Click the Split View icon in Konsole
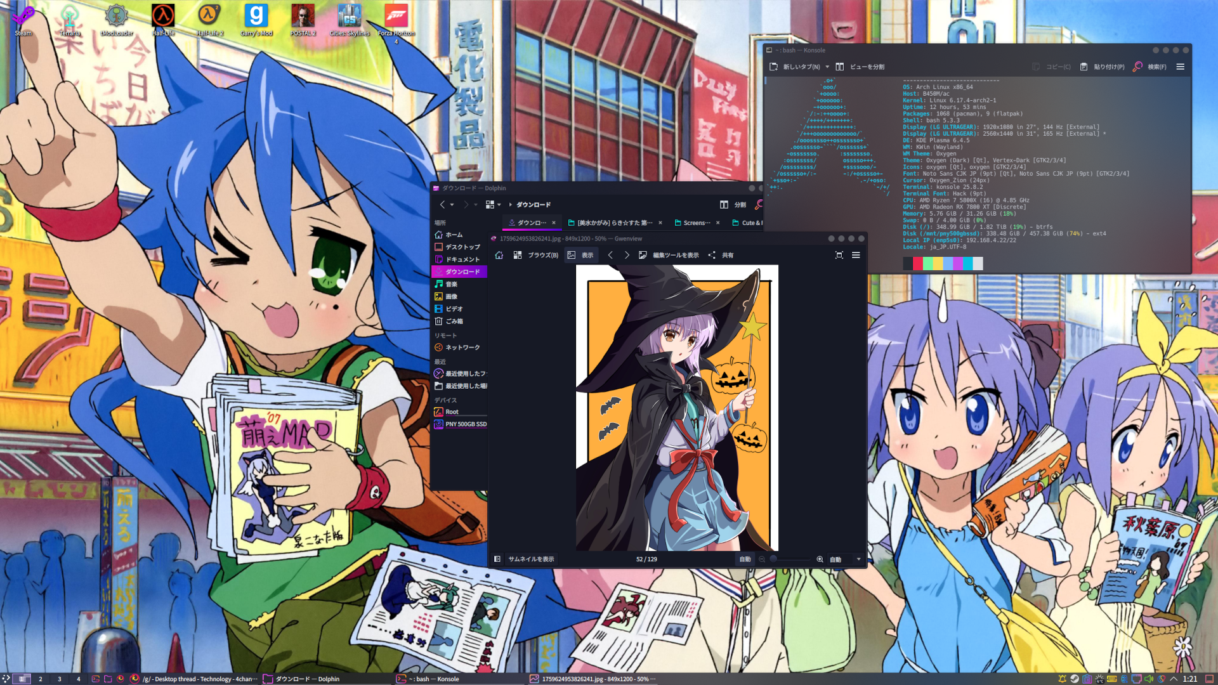Screen dimensions: 1218x685 tap(839, 67)
